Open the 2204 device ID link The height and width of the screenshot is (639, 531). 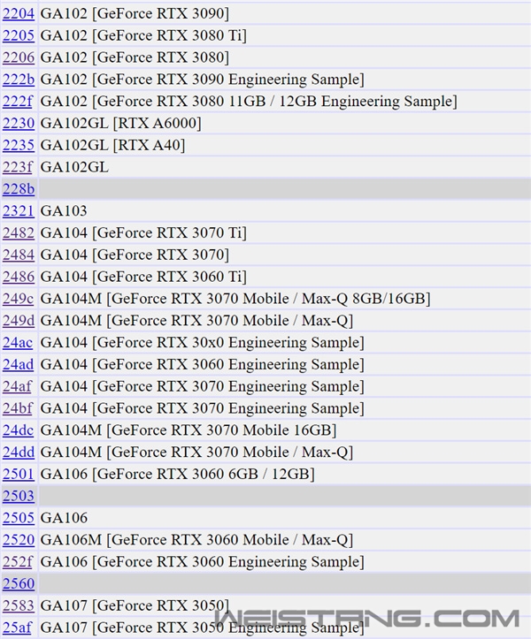pyautogui.click(x=18, y=13)
